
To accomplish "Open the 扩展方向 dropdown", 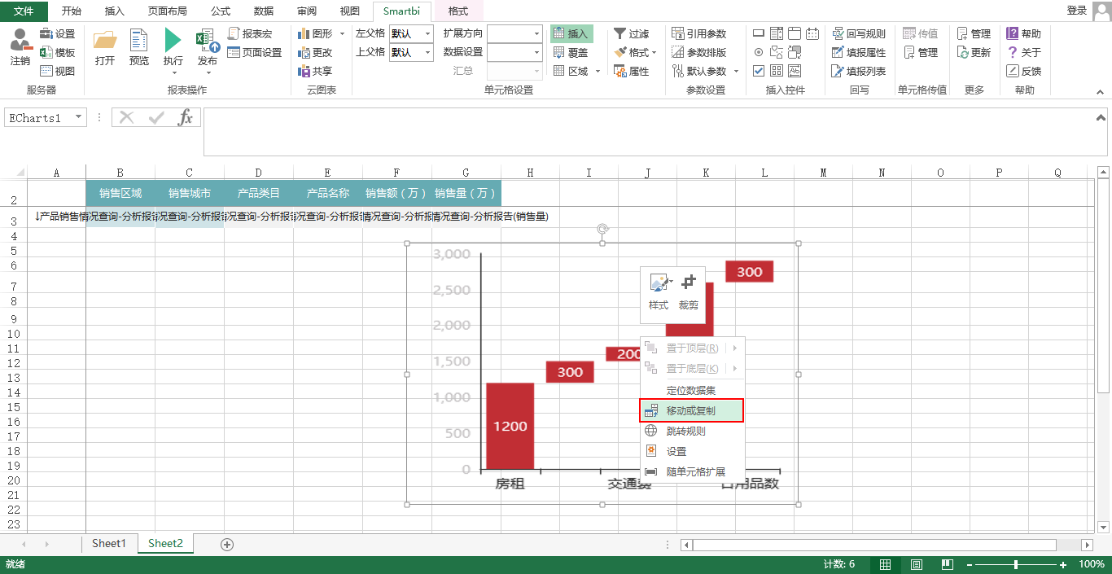I will pos(537,33).
